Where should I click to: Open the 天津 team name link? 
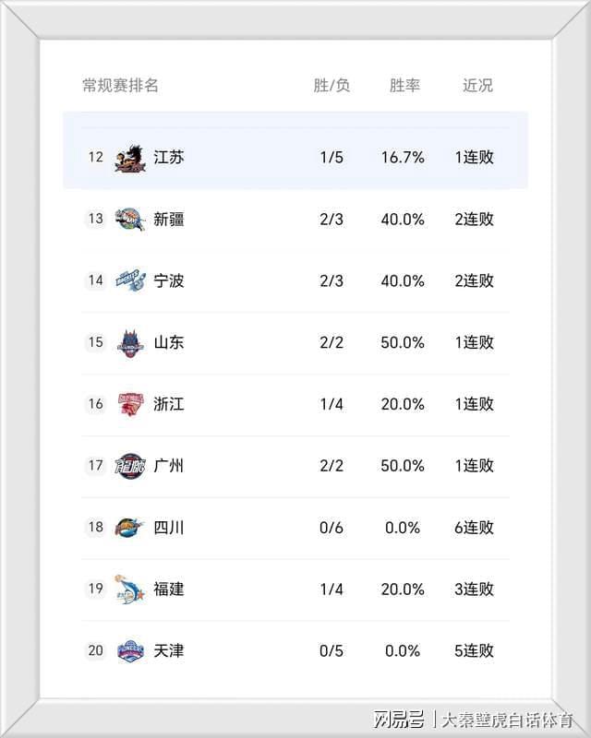(x=169, y=650)
